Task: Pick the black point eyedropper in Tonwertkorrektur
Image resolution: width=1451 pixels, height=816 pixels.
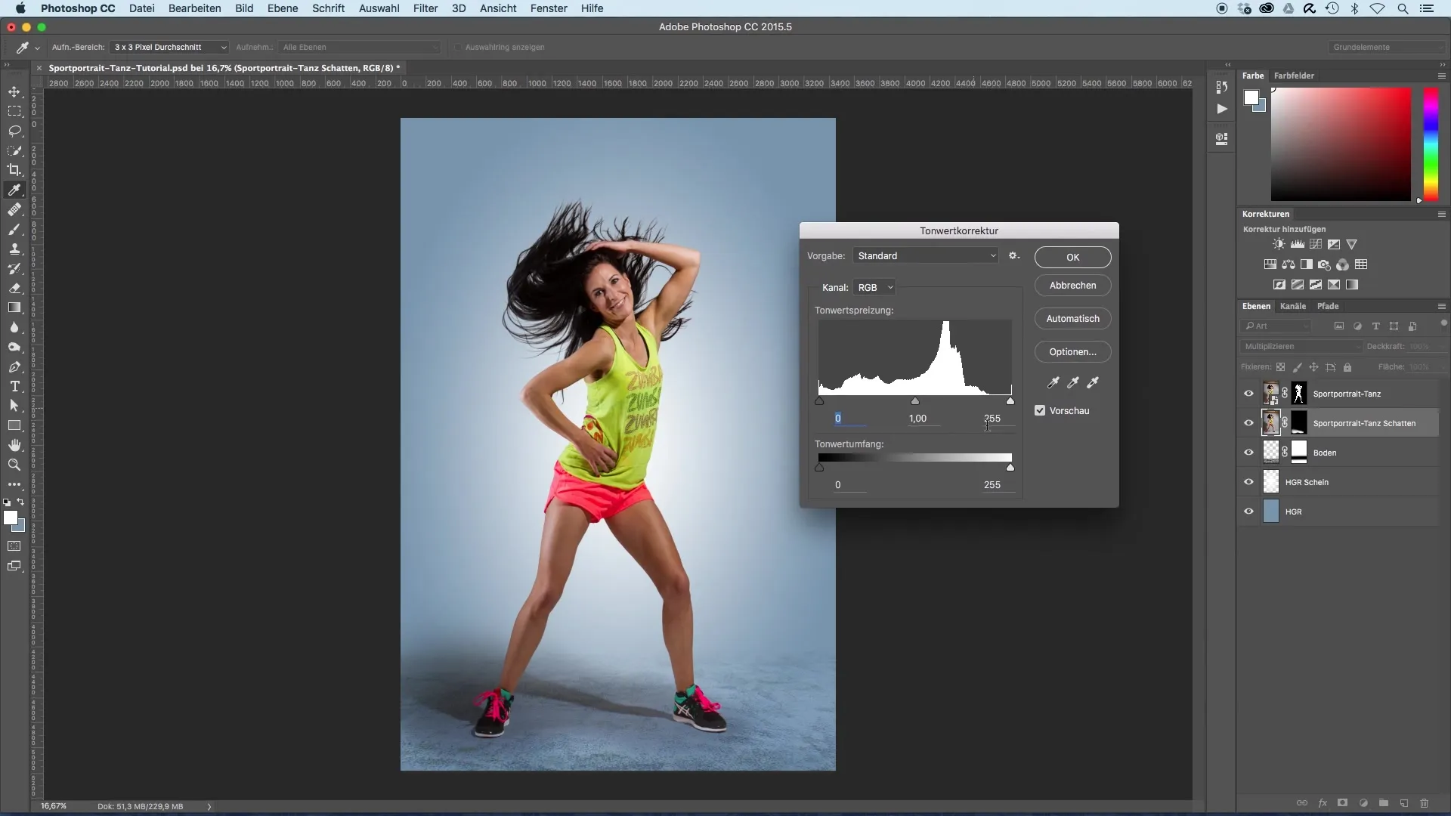Action: coord(1053,382)
